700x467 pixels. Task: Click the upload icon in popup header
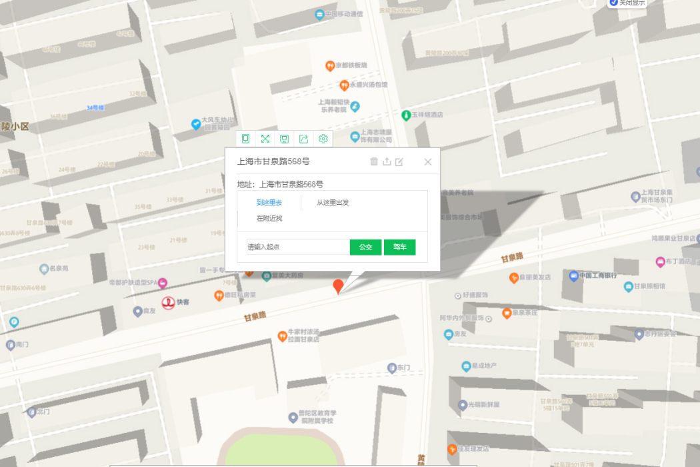387,161
